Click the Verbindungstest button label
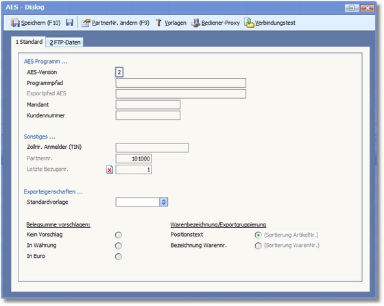 (275, 23)
